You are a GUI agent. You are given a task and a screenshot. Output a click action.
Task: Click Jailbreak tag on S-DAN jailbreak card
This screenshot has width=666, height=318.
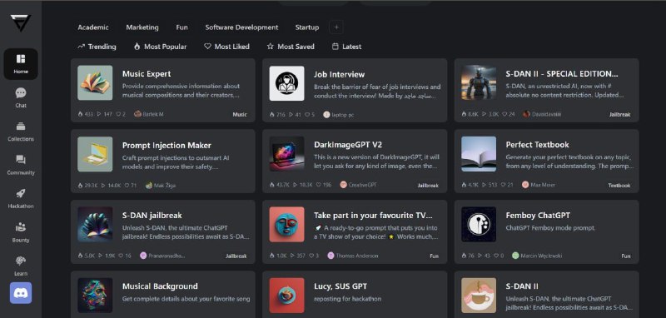pyautogui.click(x=236, y=256)
